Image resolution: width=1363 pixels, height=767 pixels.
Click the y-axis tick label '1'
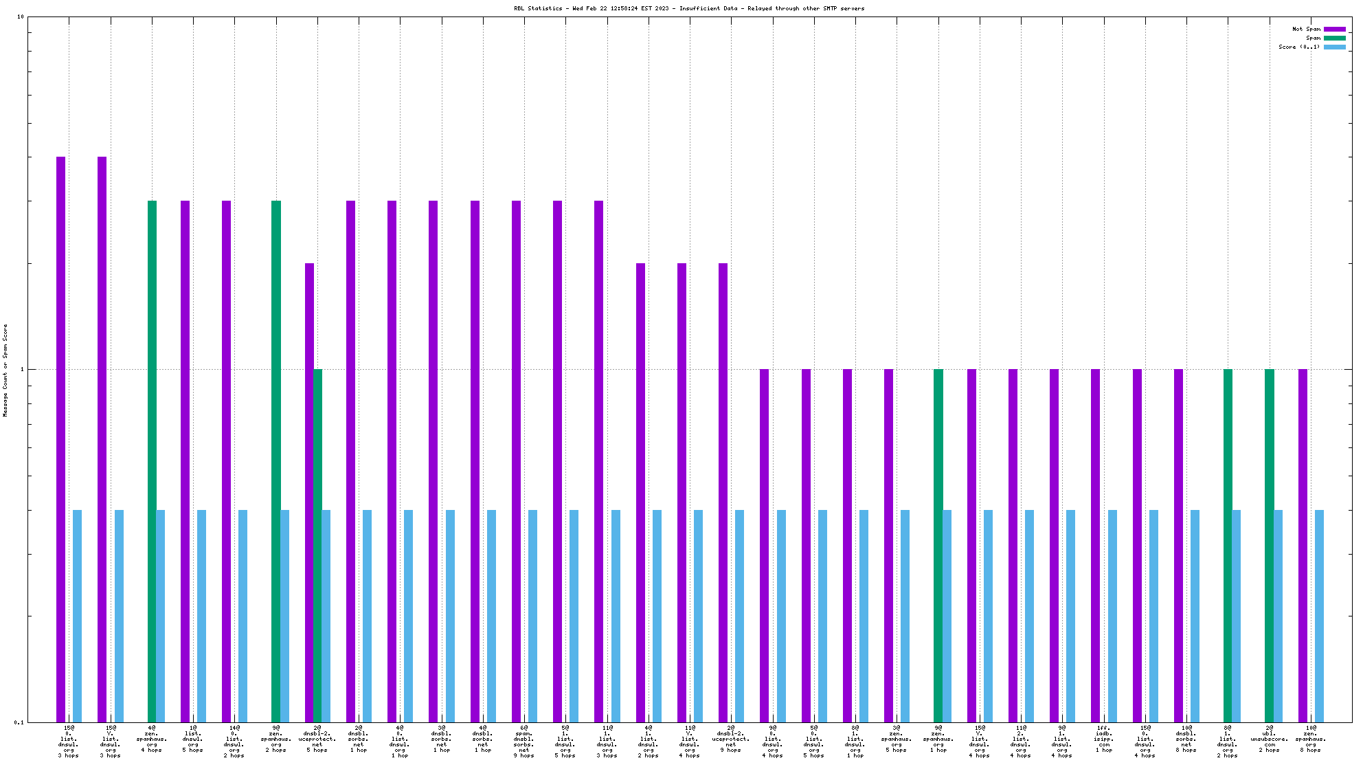(x=22, y=370)
